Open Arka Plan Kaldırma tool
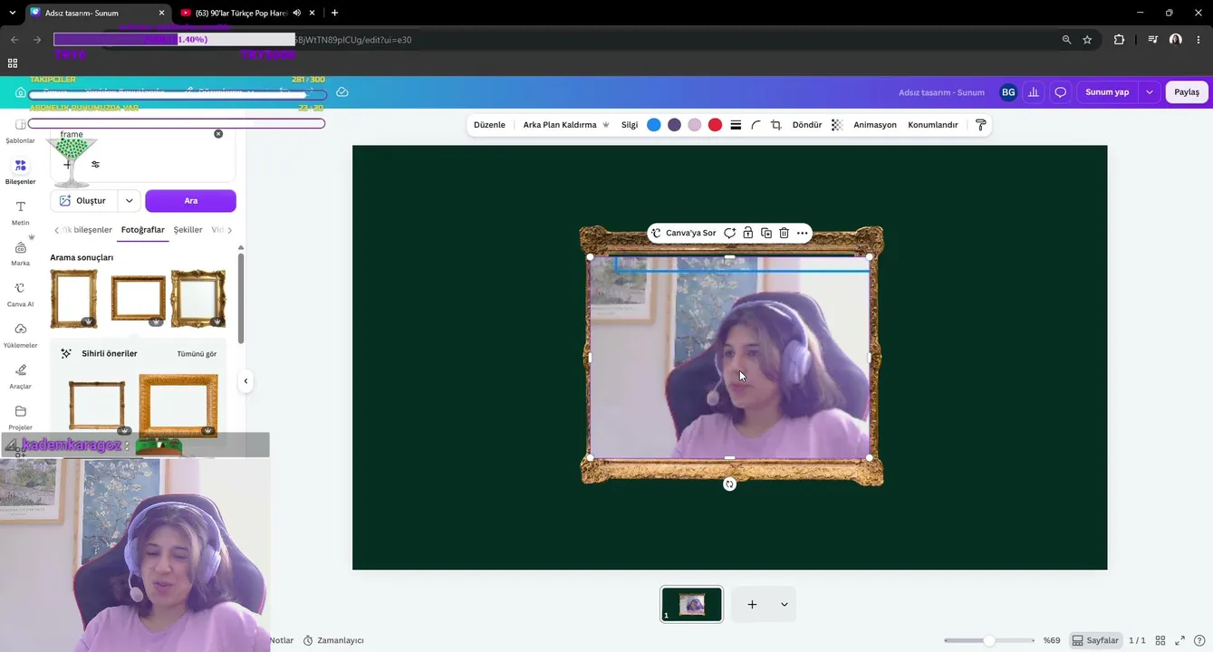1213x652 pixels. coord(565,125)
